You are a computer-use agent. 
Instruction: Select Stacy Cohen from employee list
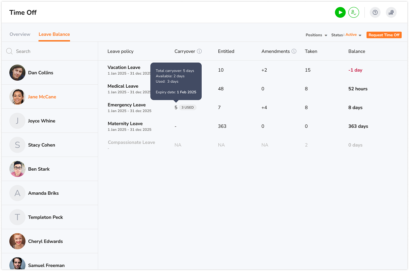click(42, 145)
